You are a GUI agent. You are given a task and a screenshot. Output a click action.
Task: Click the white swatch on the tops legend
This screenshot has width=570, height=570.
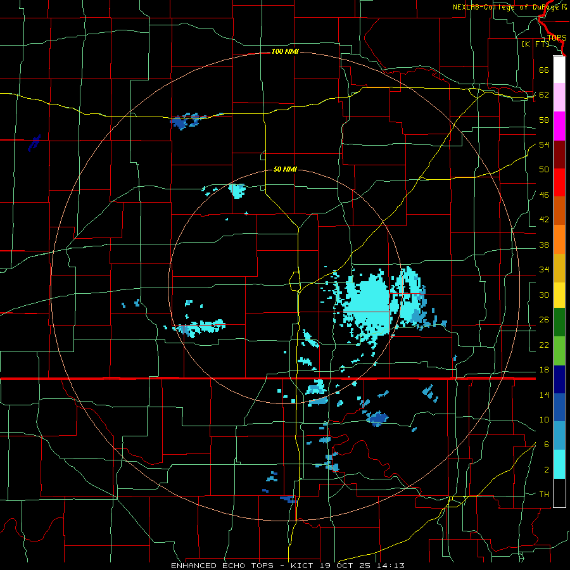coord(559,70)
